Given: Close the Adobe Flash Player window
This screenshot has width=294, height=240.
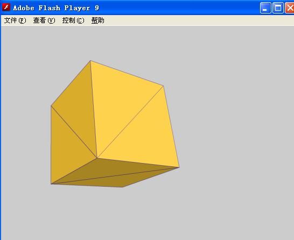Looking at the screenshot, I should coord(290,8).
